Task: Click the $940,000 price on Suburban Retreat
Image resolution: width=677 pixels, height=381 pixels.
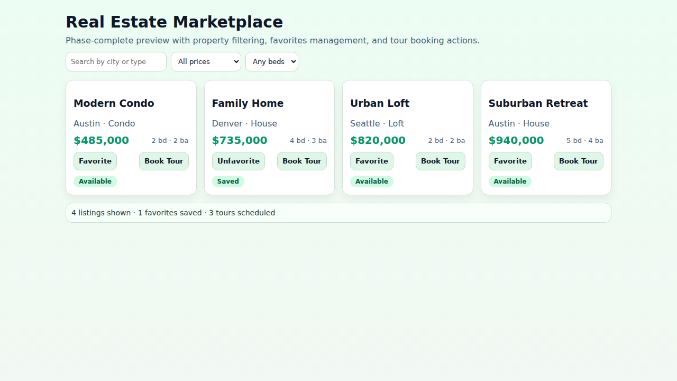Action: click(516, 140)
